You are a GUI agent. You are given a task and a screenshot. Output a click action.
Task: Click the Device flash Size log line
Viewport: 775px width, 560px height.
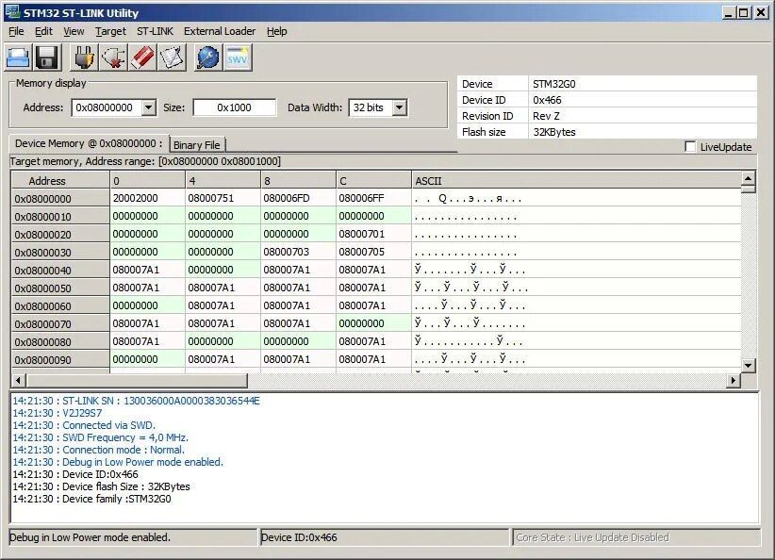pyautogui.click(x=101, y=486)
